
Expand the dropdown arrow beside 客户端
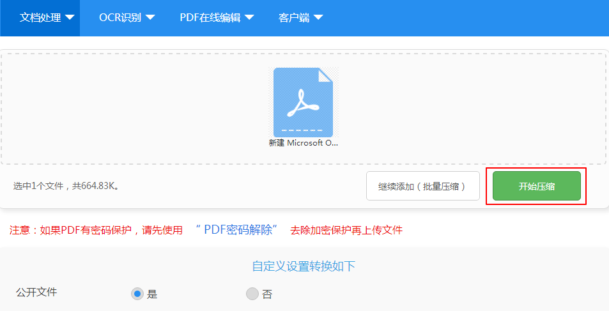pyautogui.click(x=318, y=18)
